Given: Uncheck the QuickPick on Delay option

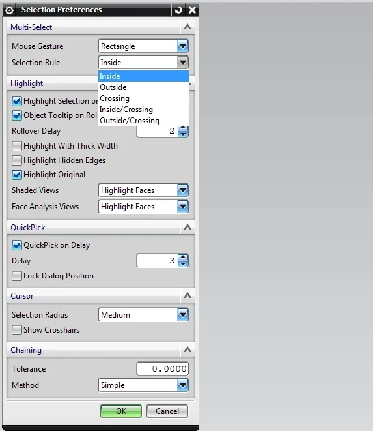Looking at the screenshot, I should 17,245.
